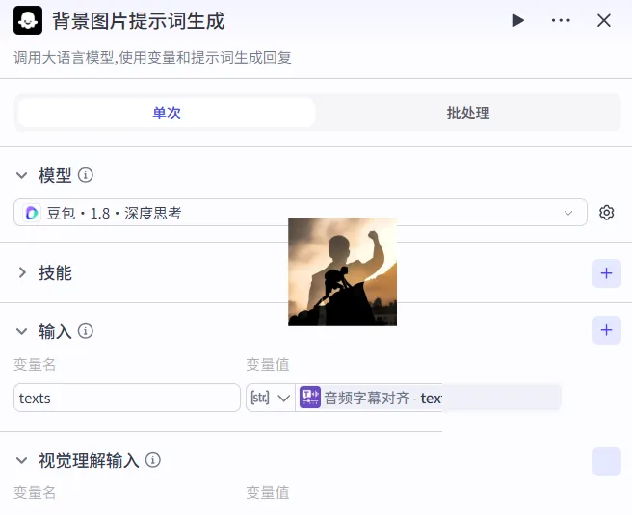Screen dimensions: 632x515
Task: Edit the texts variable name field
Action: pyautogui.click(x=127, y=398)
